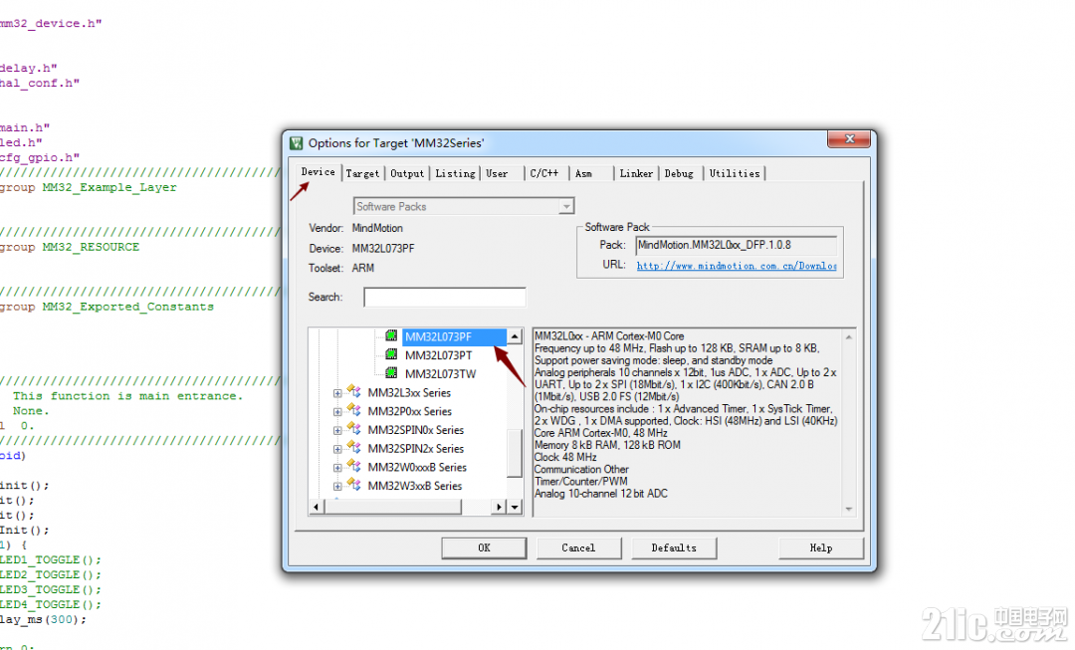The image size is (1075, 650).
Task: Click the Keil icon in the dialog title bar
Action: pos(297,143)
